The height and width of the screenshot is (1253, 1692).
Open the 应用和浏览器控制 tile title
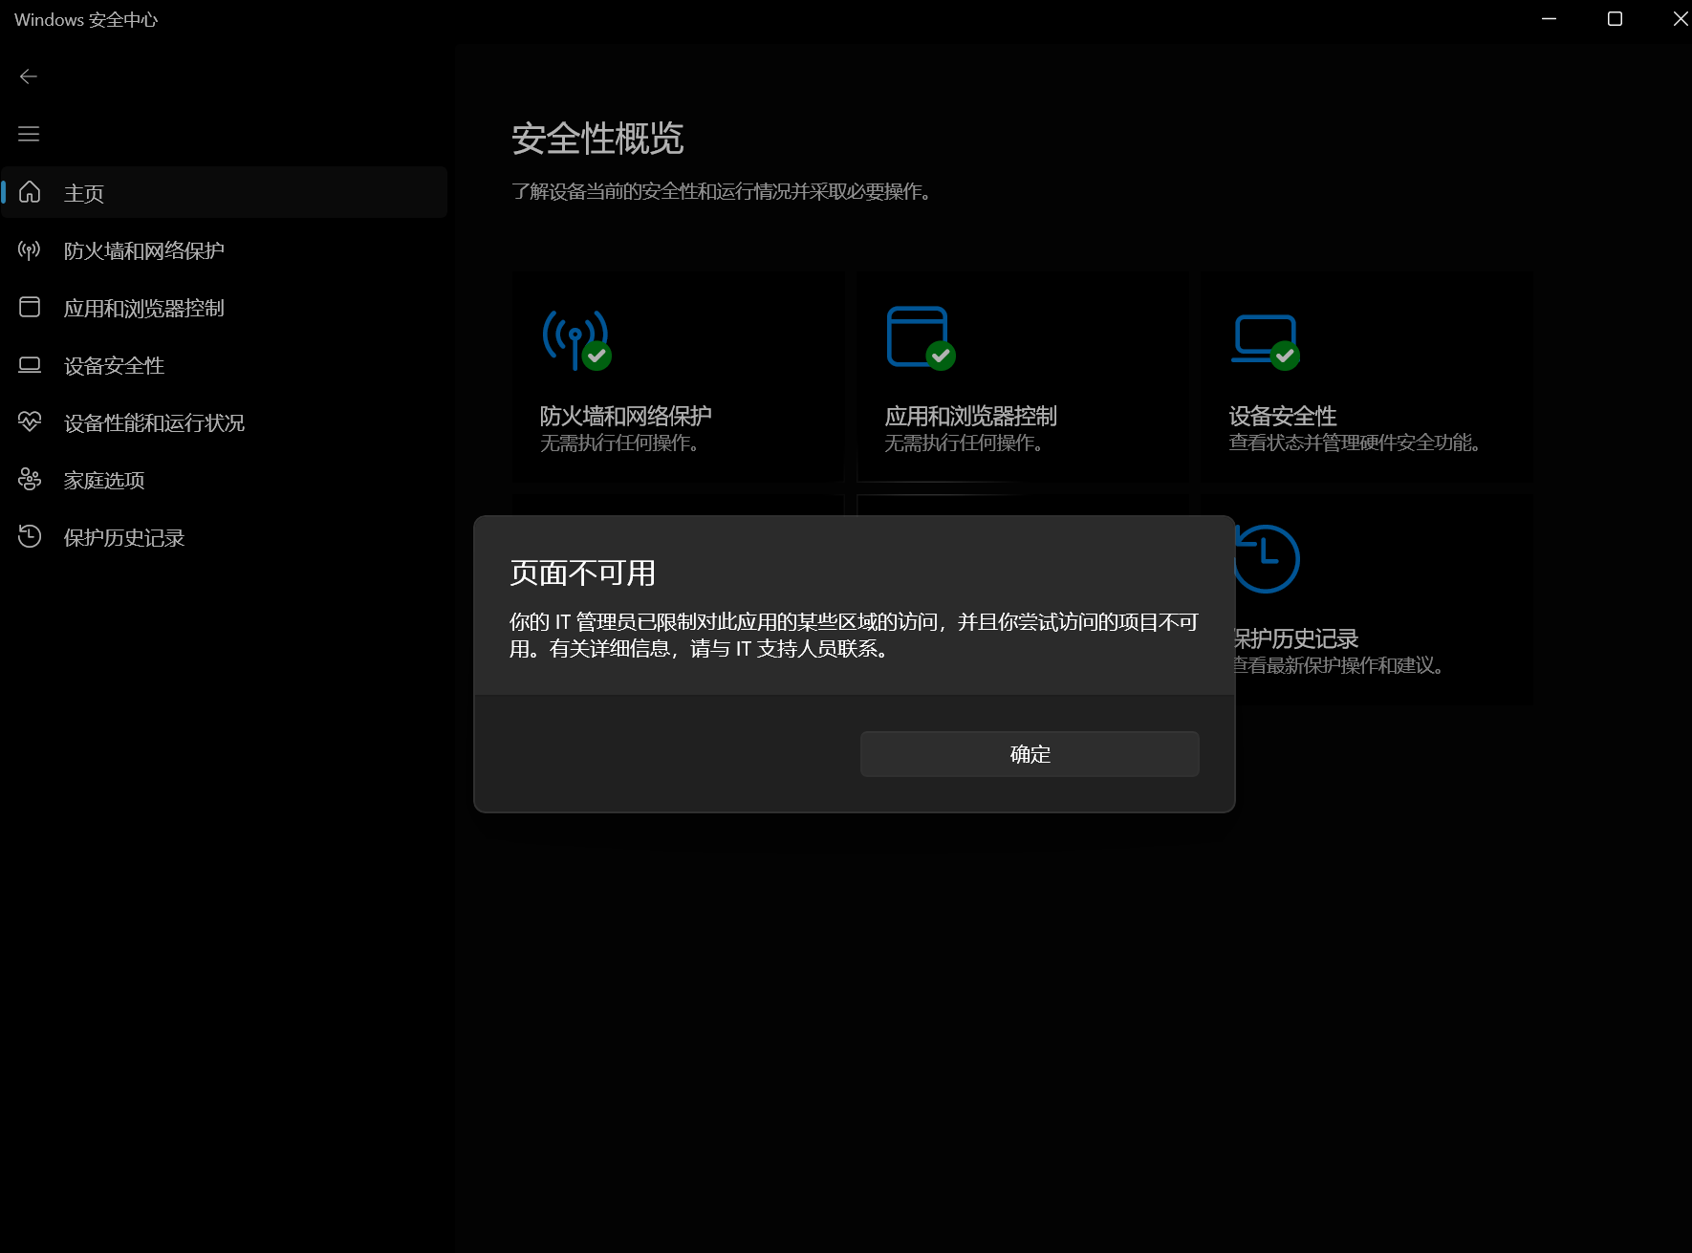click(970, 416)
